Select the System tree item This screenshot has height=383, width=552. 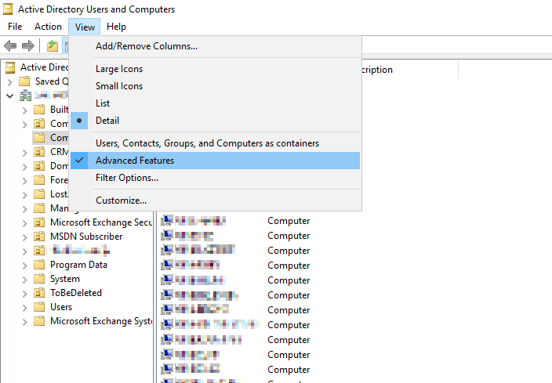(65, 279)
